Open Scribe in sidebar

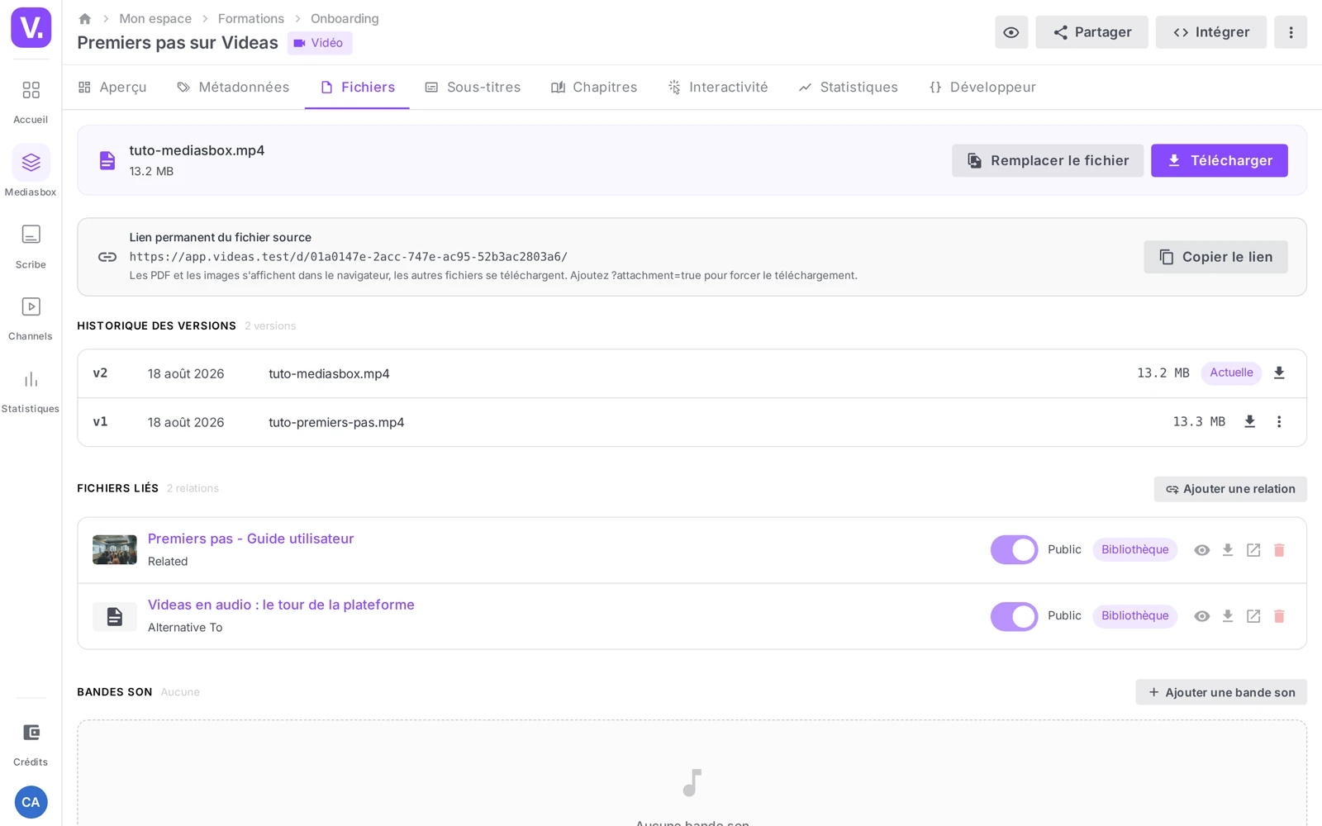point(31,246)
